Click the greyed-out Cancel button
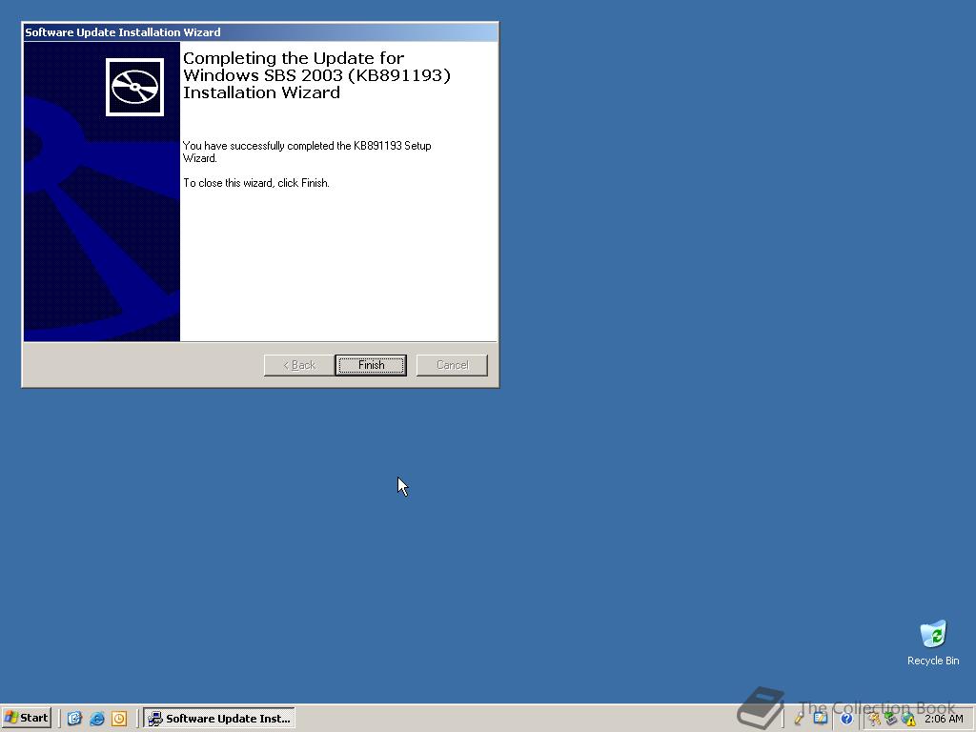Viewport: 976px width, 732px height. tap(452, 365)
